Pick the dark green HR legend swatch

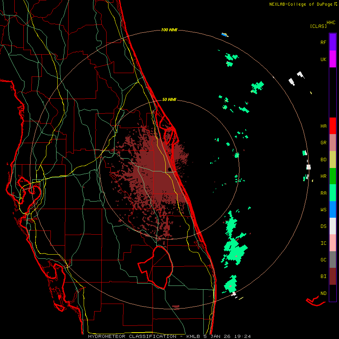coord(333,176)
